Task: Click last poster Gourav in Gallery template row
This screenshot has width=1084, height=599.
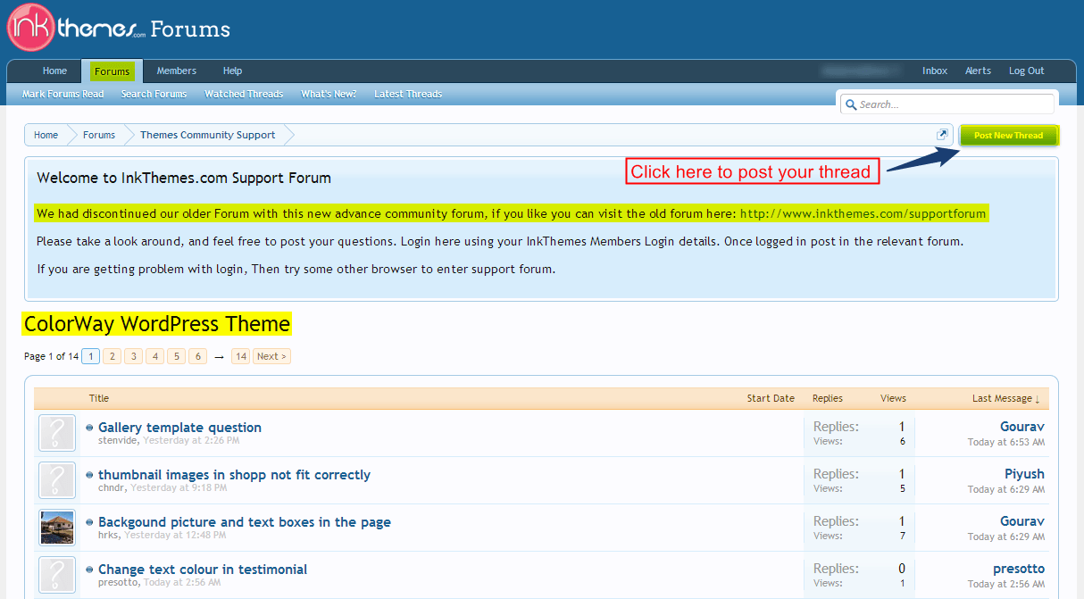Action: point(1022,428)
